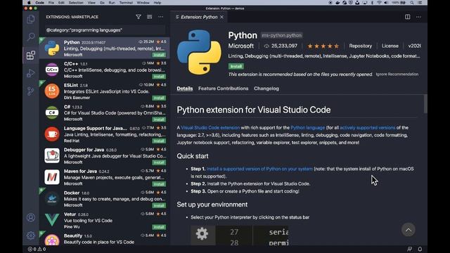Select the Extensions view icon
The height and width of the screenshot is (253, 450).
31,55
